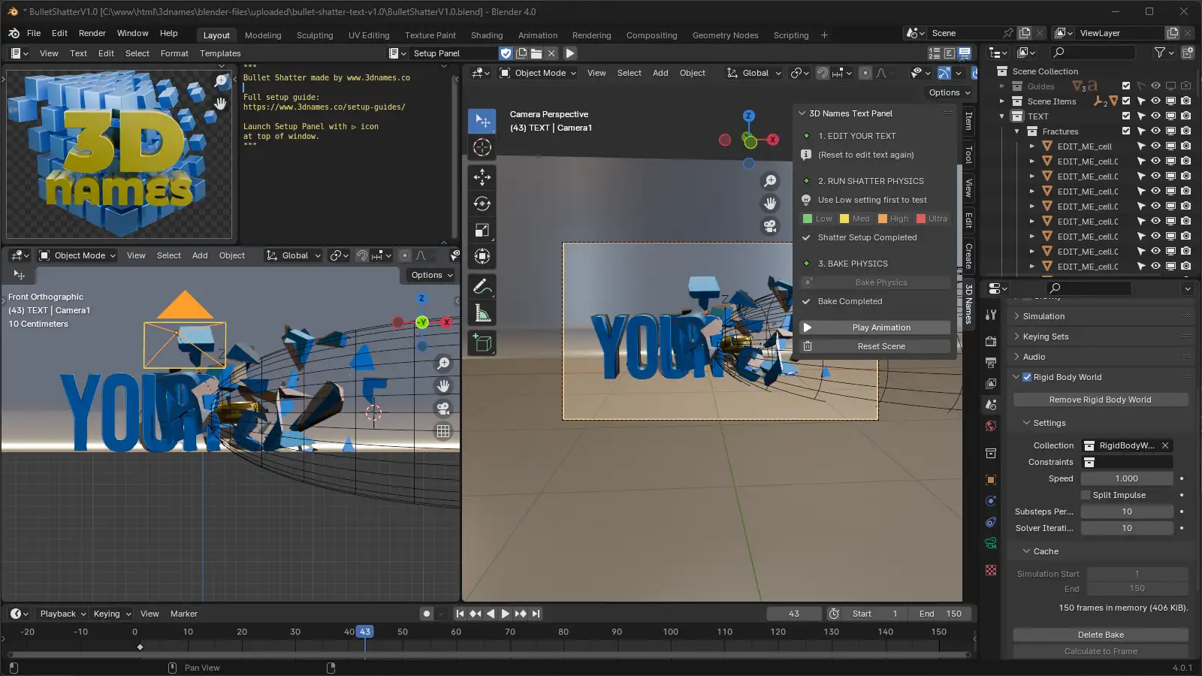Toggle camera view icon in camera viewport
This screenshot has height=676, width=1202.
(x=770, y=226)
